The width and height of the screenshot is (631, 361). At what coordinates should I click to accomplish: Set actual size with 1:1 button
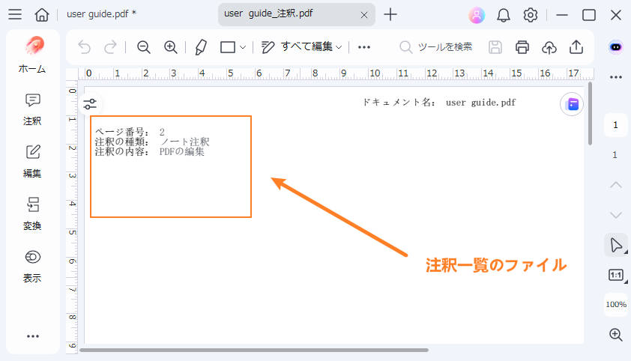(616, 275)
